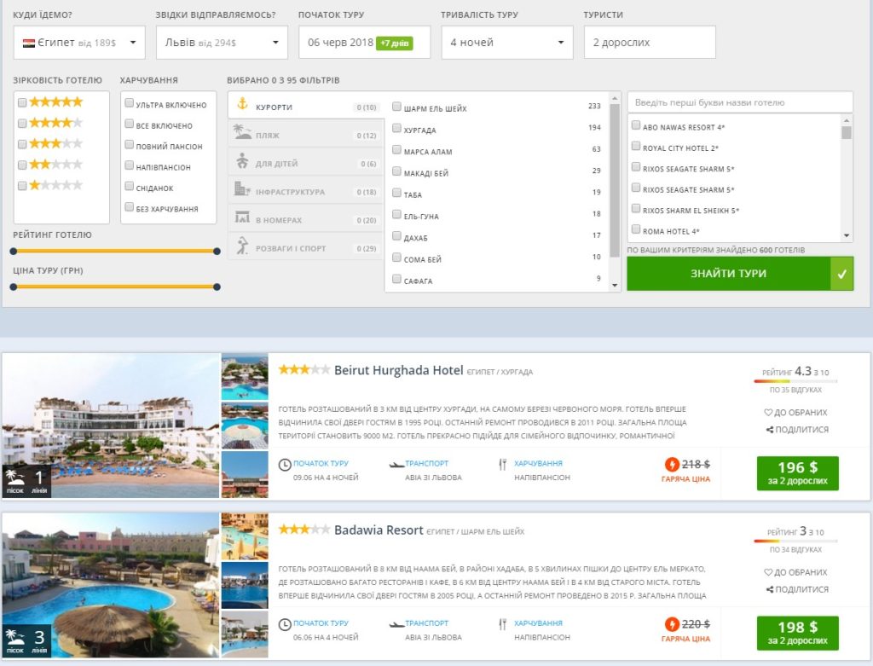
Task: Choose the child icon Для дітей filter
Action: tap(242, 161)
